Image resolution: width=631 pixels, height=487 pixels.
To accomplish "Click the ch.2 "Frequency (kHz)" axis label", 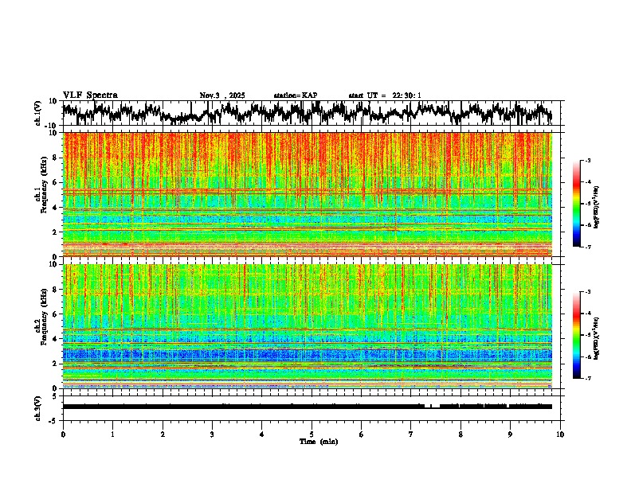I will coord(44,317).
